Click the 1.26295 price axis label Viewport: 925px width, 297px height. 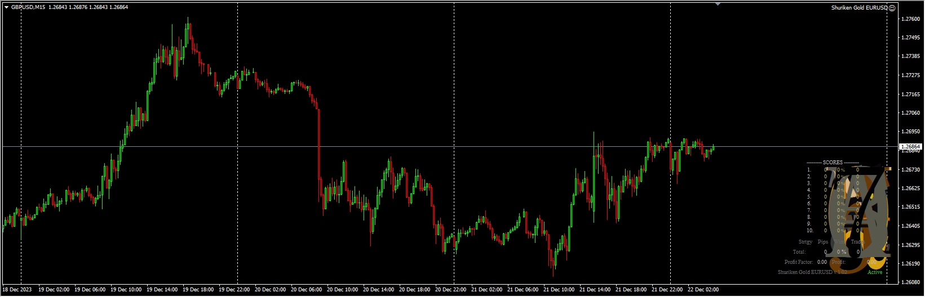[910, 245]
